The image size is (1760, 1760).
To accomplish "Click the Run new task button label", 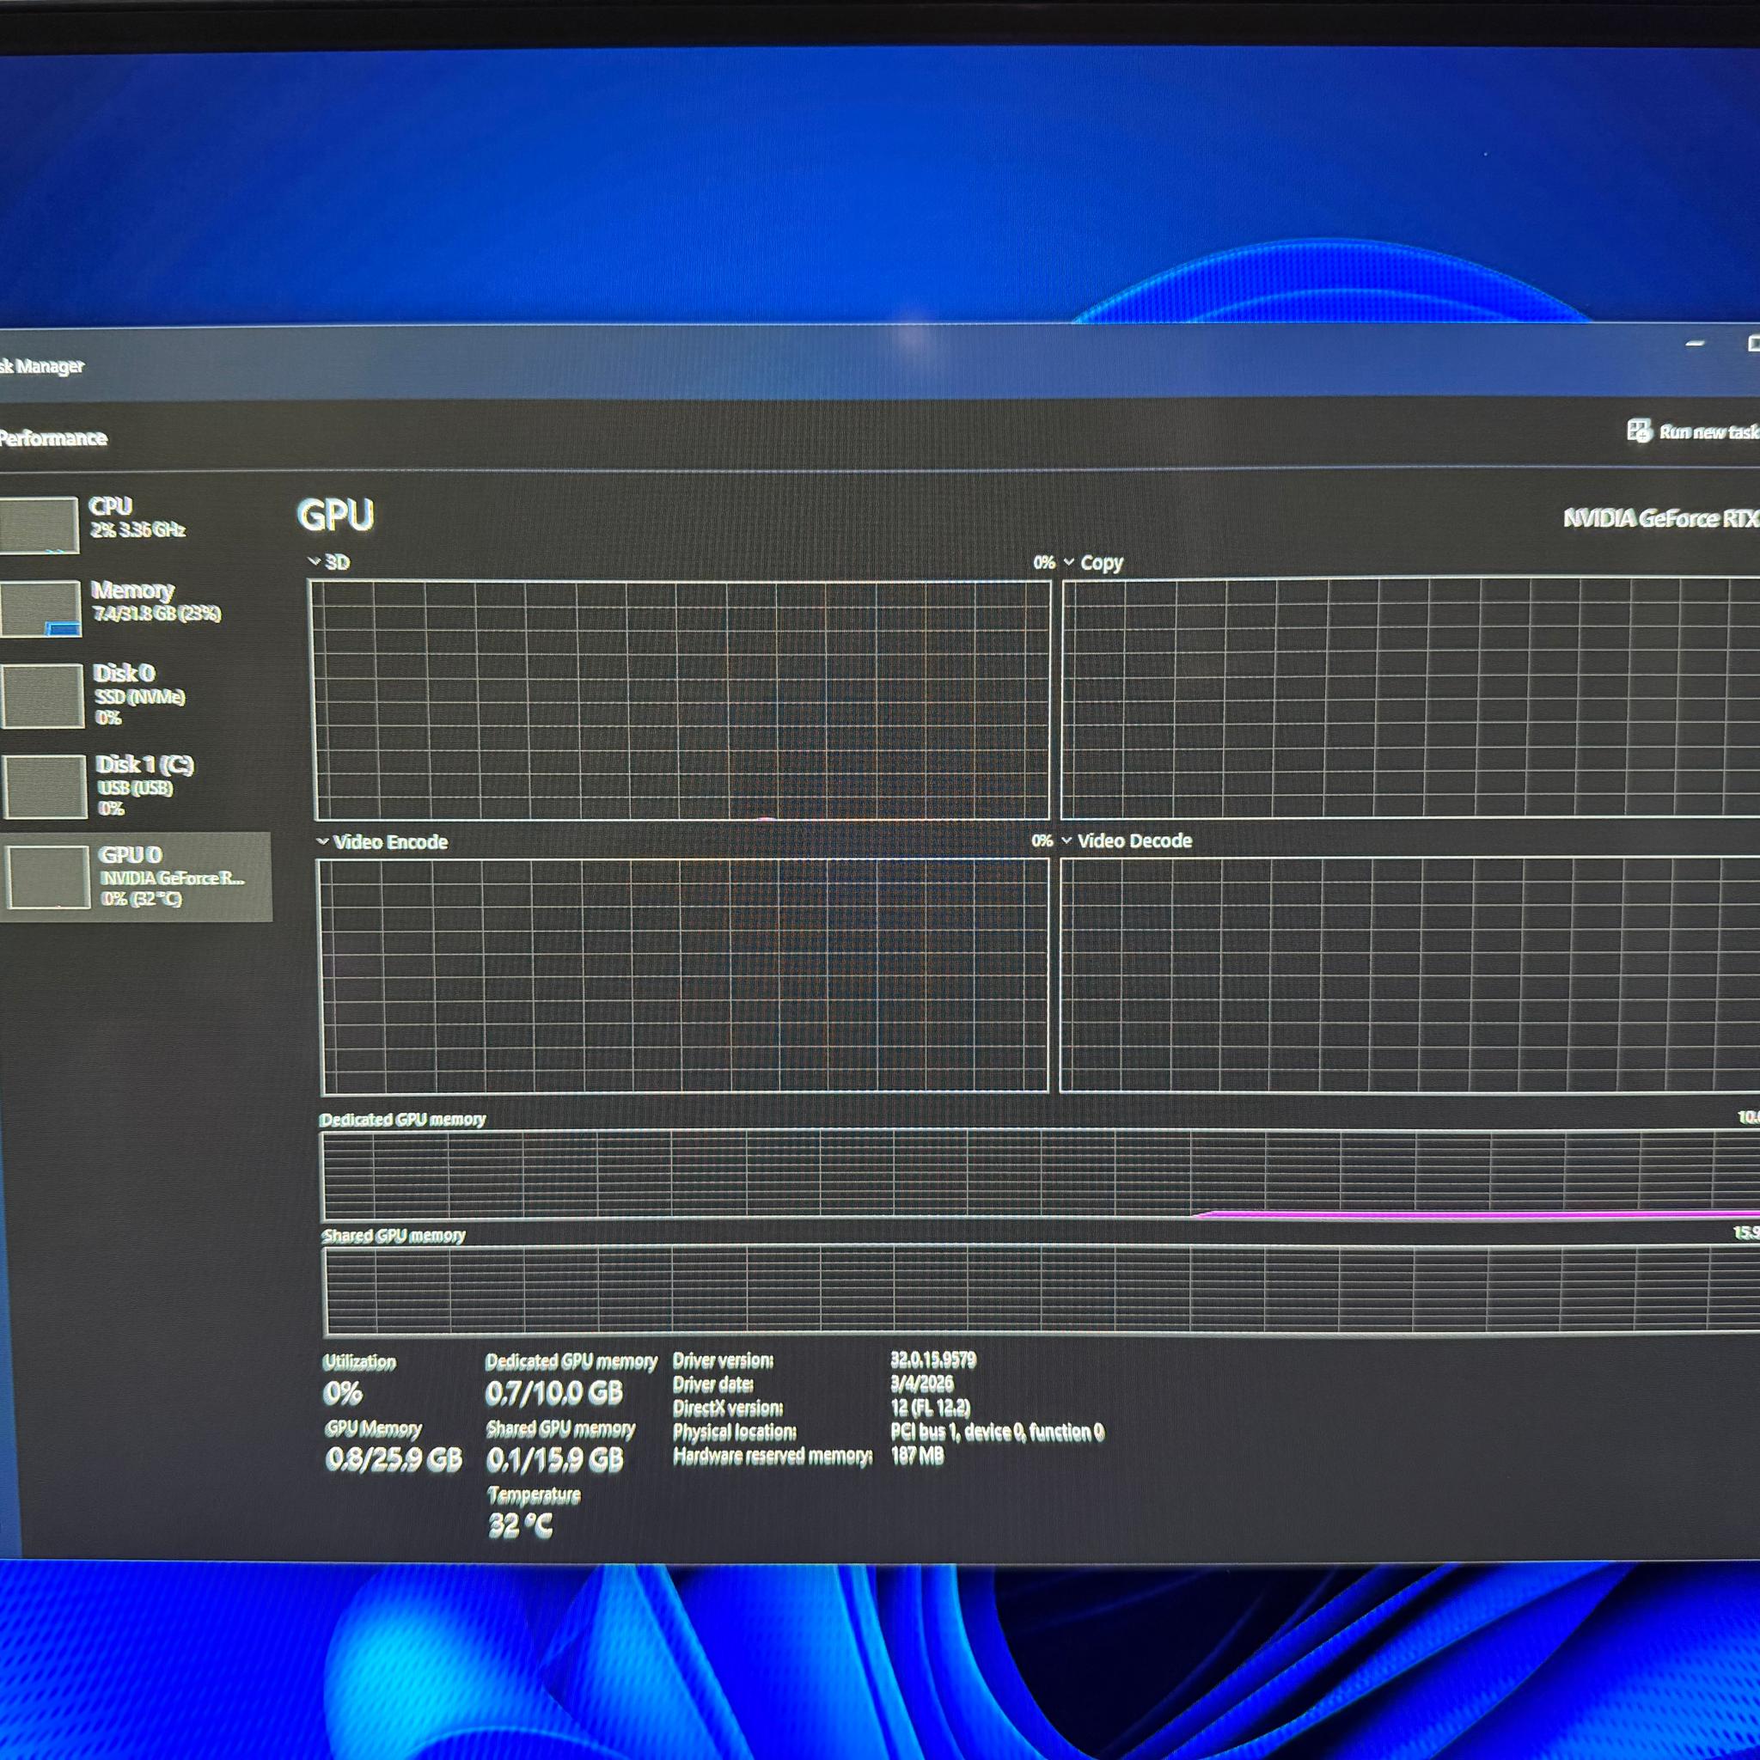I will click(x=1709, y=431).
